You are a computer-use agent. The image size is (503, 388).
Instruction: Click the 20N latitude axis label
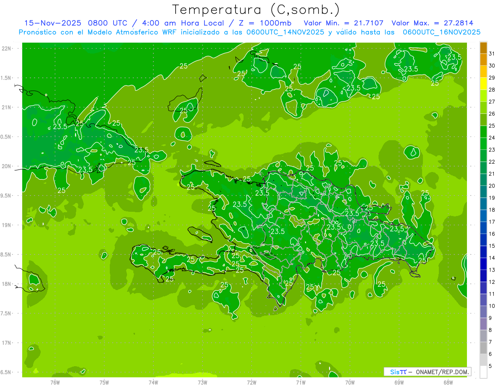click(6, 166)
